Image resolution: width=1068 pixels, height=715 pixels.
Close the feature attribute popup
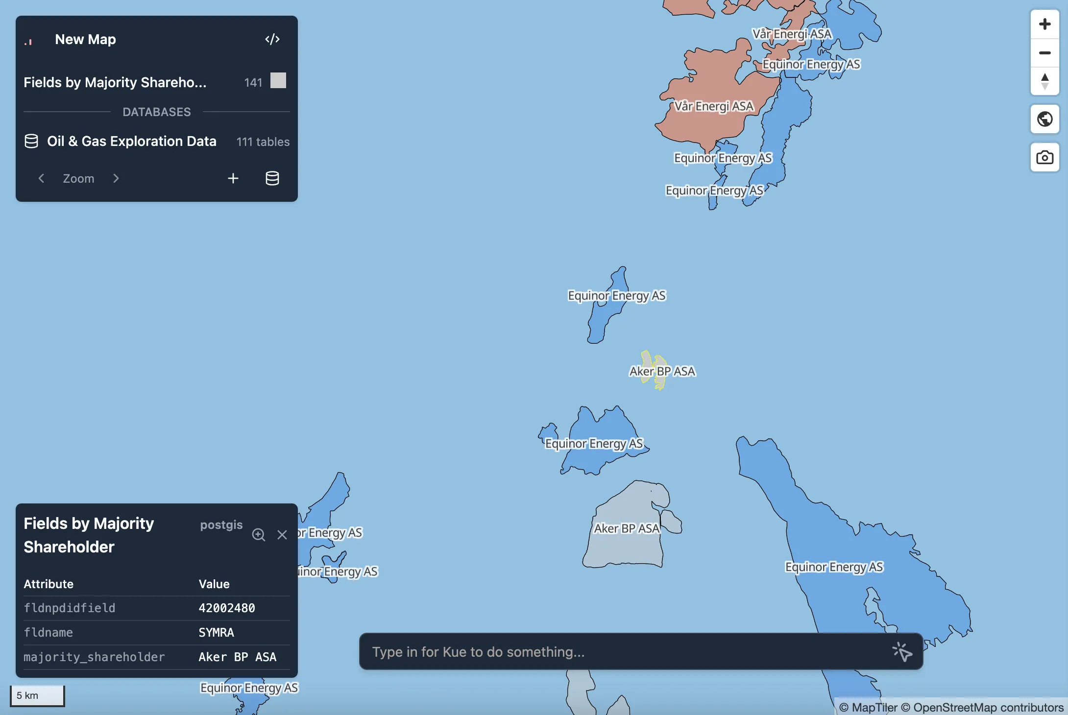(282, 535)
